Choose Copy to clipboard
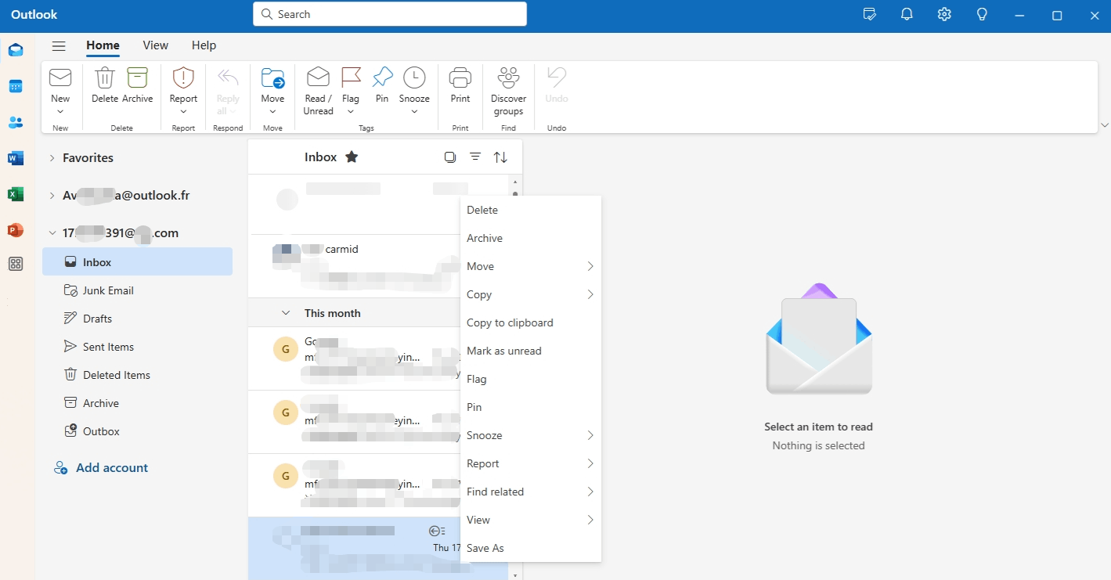The width and height of the screenshot is (1111, 580). pyautogui.click(x=531, y=322)
